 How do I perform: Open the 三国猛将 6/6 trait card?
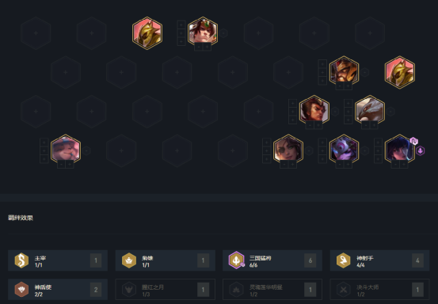272,260
